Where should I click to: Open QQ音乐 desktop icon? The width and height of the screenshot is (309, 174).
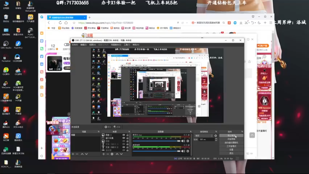(x=6, y=72)
